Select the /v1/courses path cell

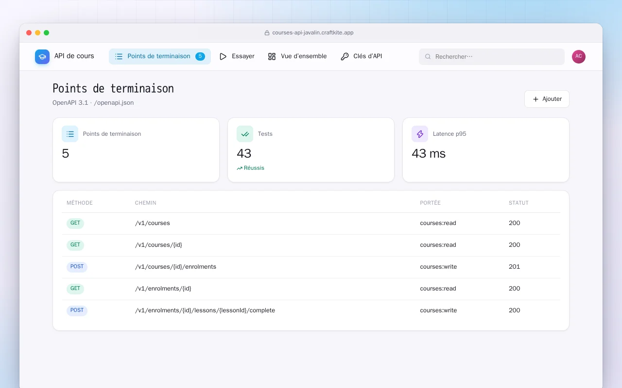point(153,223)
